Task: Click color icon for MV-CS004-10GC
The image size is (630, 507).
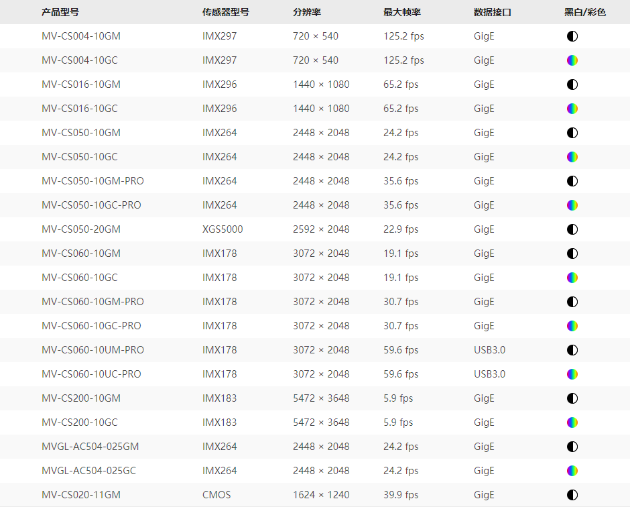Action: tap(572, 60)
